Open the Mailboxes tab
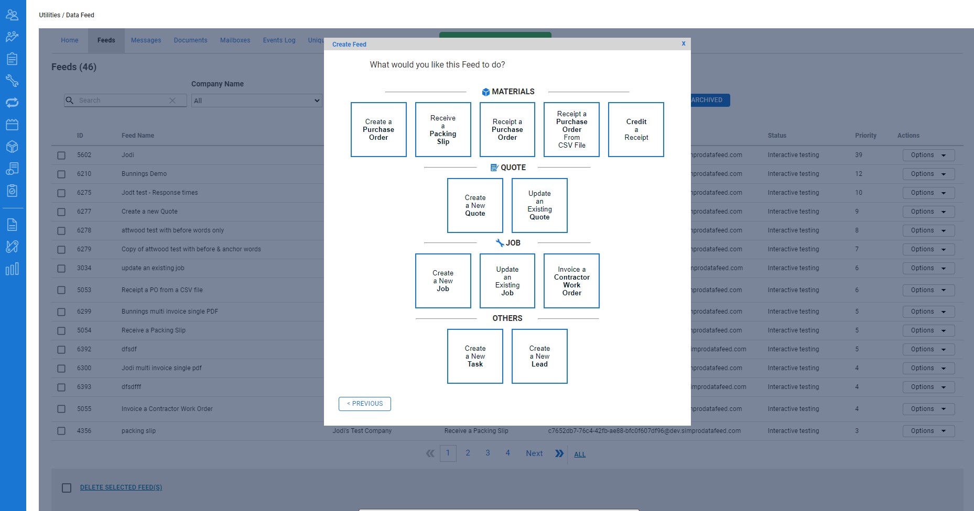 tap(235, 40)
